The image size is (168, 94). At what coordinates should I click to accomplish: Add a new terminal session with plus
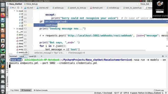[x=41, y=56]
